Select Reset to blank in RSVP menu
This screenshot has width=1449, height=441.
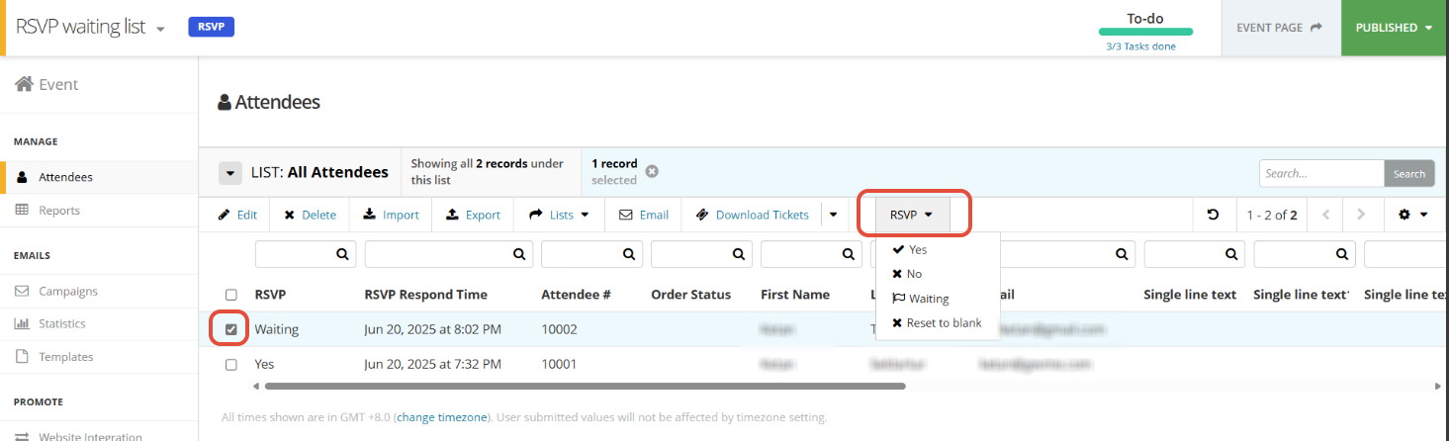(x=937, y=323)
